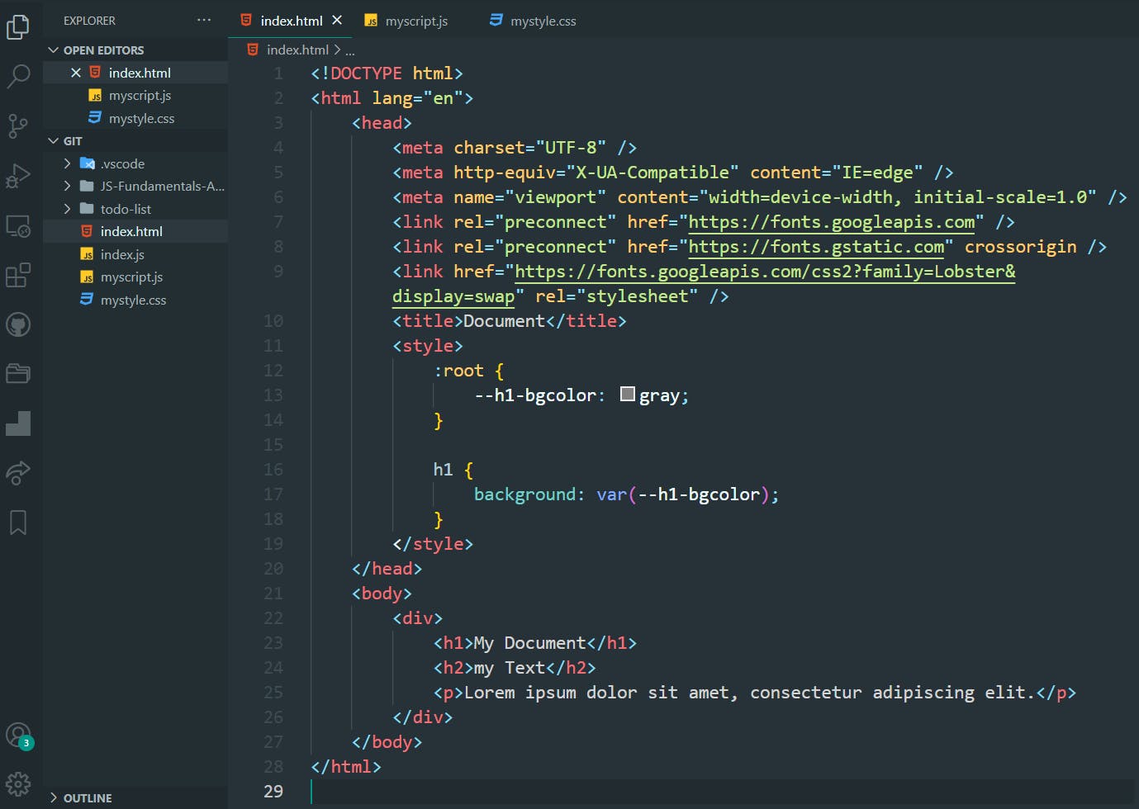Click the .vscode folder icon
Image resolution: width=1139 pixels, height=809 pixels.
(x=87, y=163)
